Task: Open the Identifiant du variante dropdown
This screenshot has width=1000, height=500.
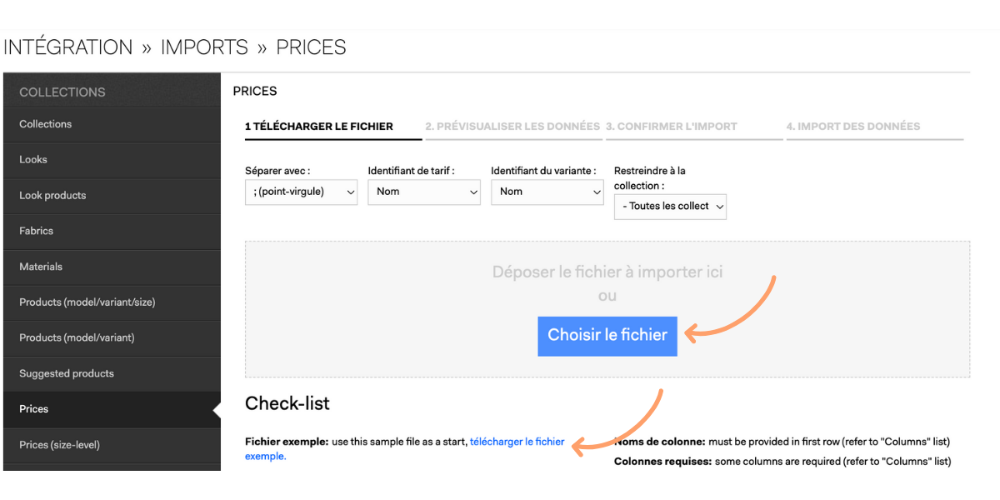Action: 547,192
